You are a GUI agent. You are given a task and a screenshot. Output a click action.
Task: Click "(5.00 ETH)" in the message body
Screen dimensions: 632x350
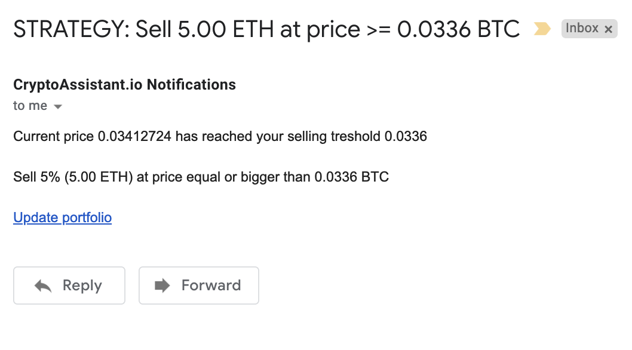point(99,177)
